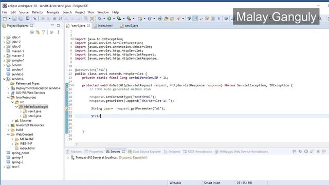Switch to the index.html editor tab
This screenshot has height=185, width=329.
pyautogui.click(x=103, y=26)
